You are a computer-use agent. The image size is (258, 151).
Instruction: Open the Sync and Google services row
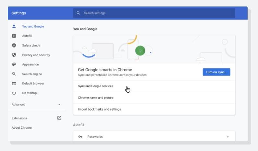95,86
